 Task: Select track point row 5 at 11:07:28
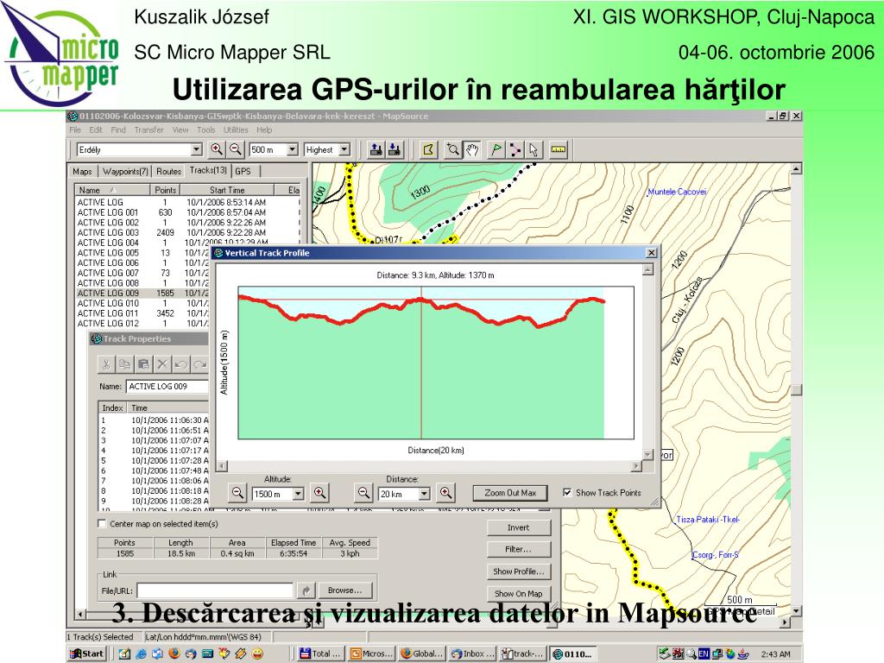coord(154,461)
